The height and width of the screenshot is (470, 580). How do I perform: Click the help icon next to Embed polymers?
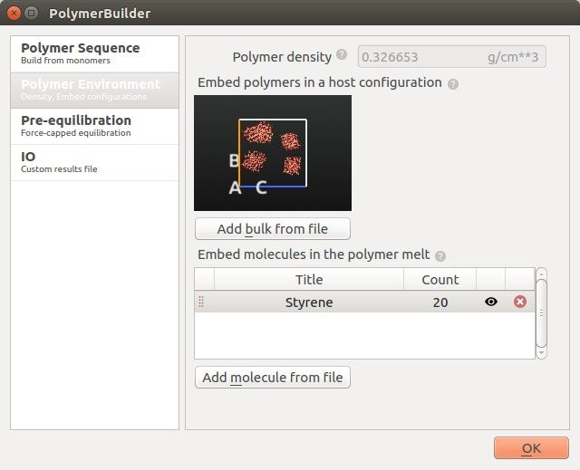tap(453, 83)
